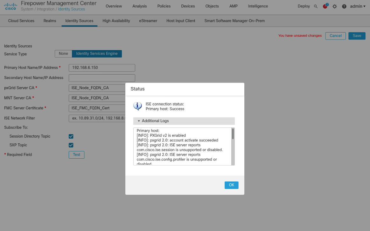This screenshot has width=370, height=231.
Task: Open the Devices menu
Action: tap(188, 6)
